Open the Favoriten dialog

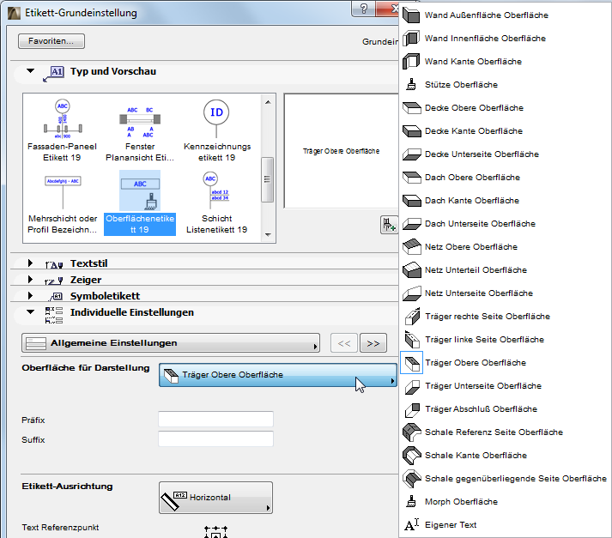tap(52, 41)
